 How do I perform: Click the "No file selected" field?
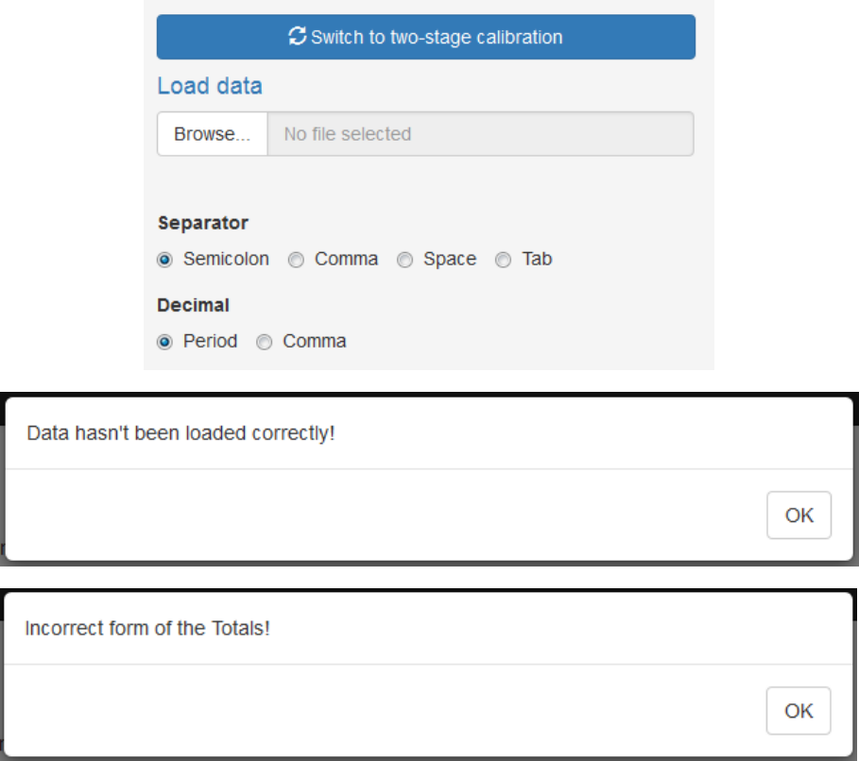[480, 134]
